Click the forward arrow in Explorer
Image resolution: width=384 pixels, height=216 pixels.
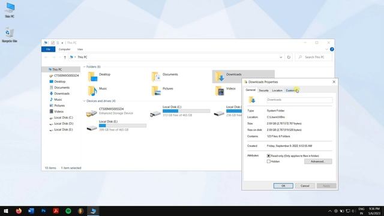(x=53, y=57)
